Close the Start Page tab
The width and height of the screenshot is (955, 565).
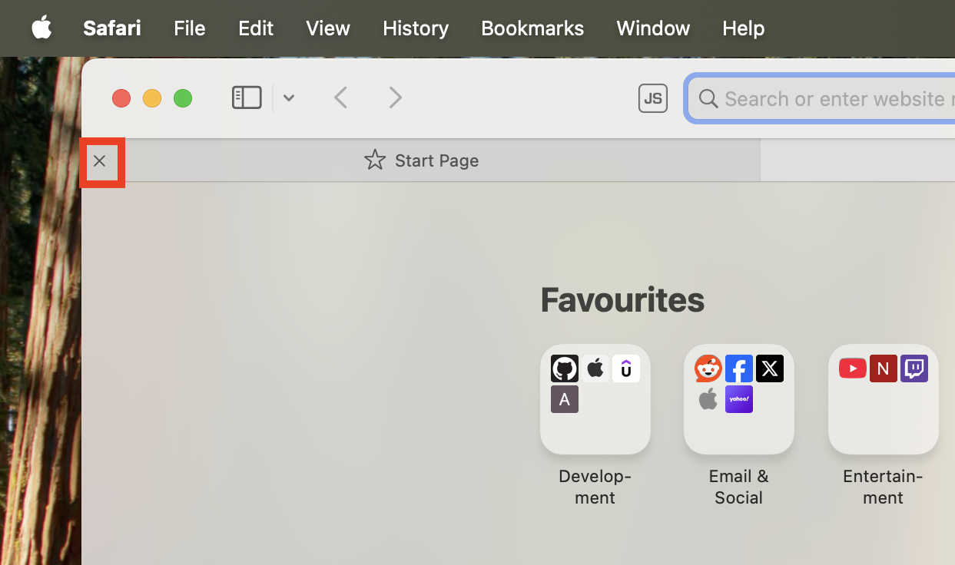(100, 161)
